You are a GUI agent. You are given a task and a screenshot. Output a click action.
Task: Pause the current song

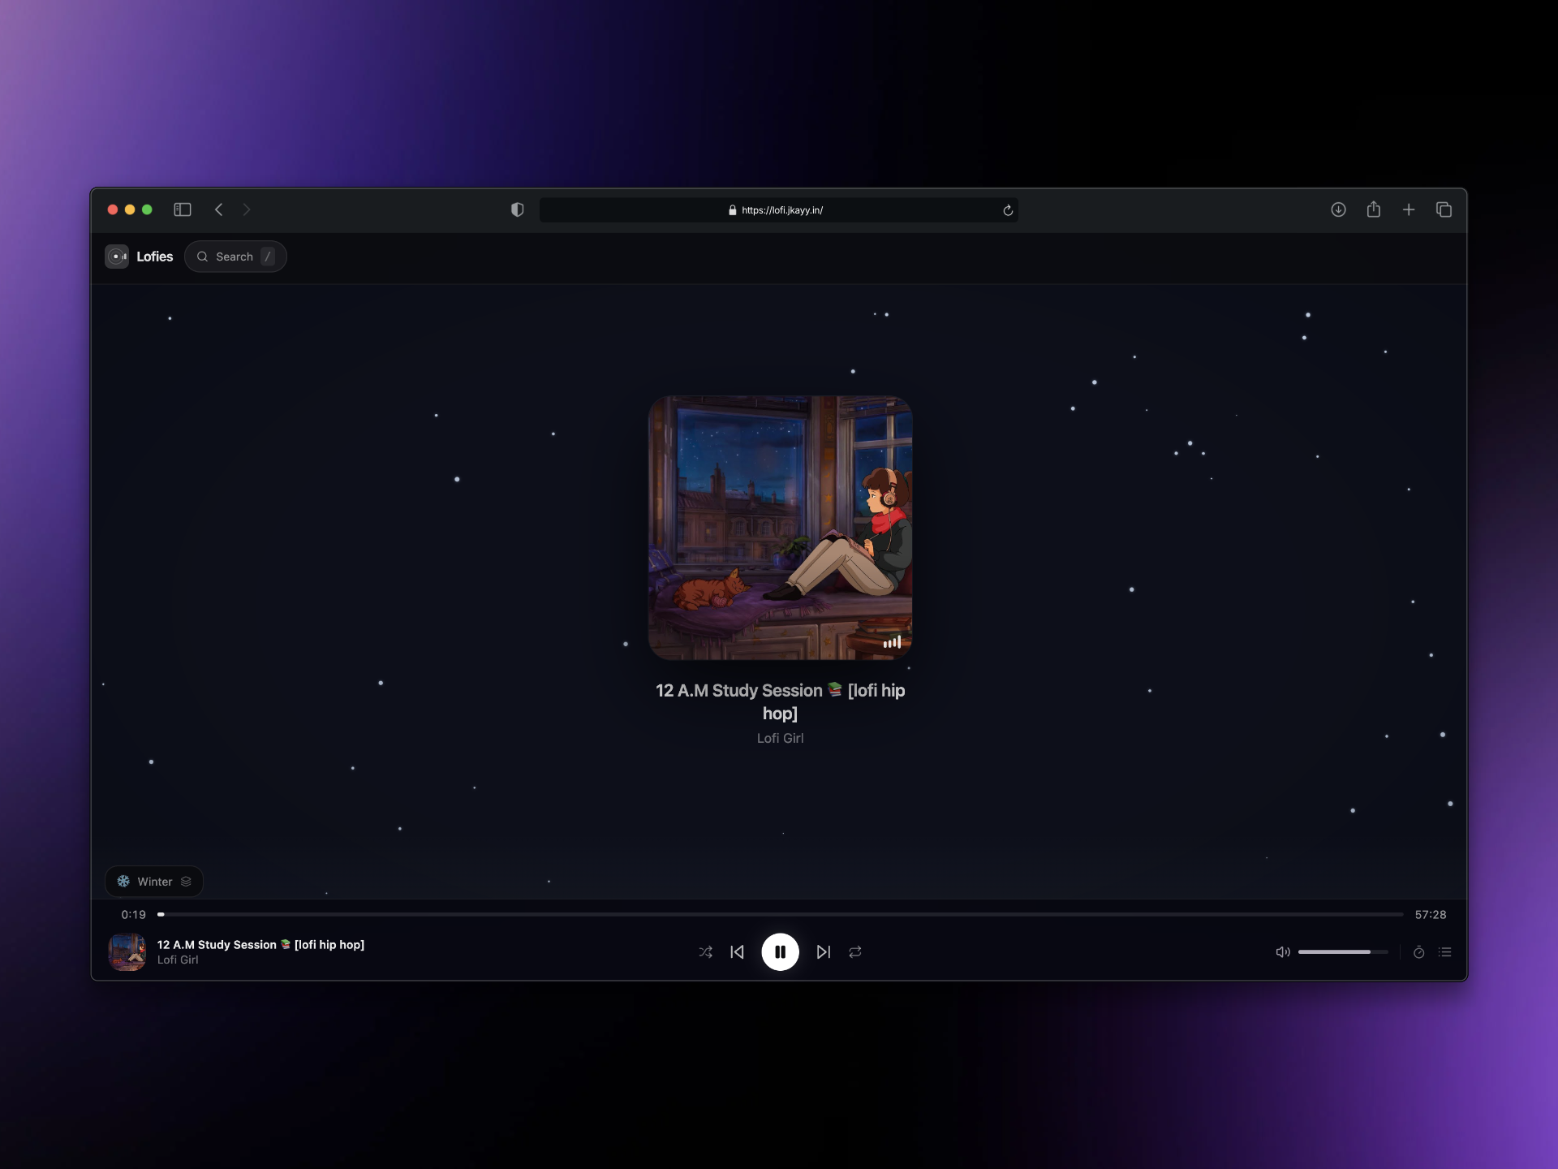780,952
